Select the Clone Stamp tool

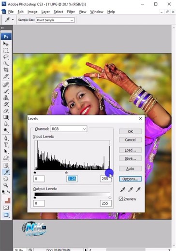tap(6, 98)
